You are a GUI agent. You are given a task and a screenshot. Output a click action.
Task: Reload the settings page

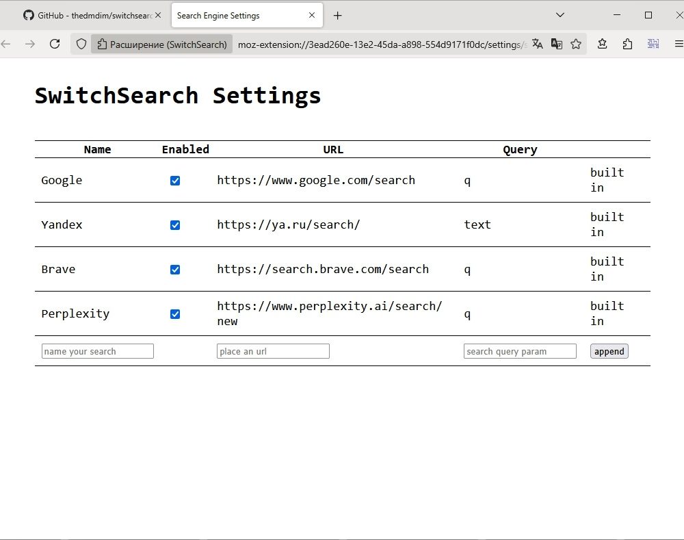coord(55,44)
